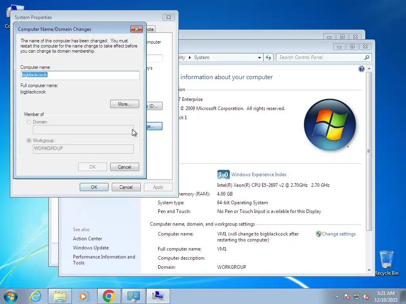Screen dimensions: 406x304
Task: Cancel the Computer Name/Domain Changes dialog
Action: pyautogui.click(x=124, y=167)
